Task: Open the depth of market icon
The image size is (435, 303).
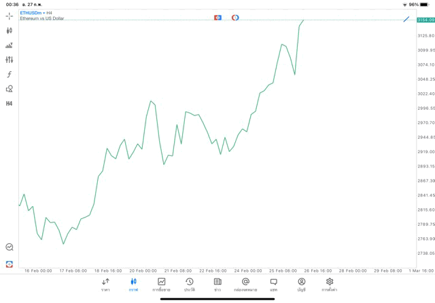Action: [10, 45]
